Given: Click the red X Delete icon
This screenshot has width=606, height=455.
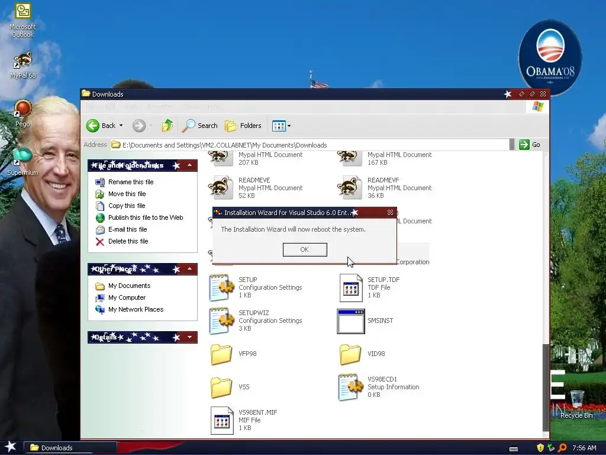Looking at the screenshot, I should pyautogui.click(x=99, y=242).
